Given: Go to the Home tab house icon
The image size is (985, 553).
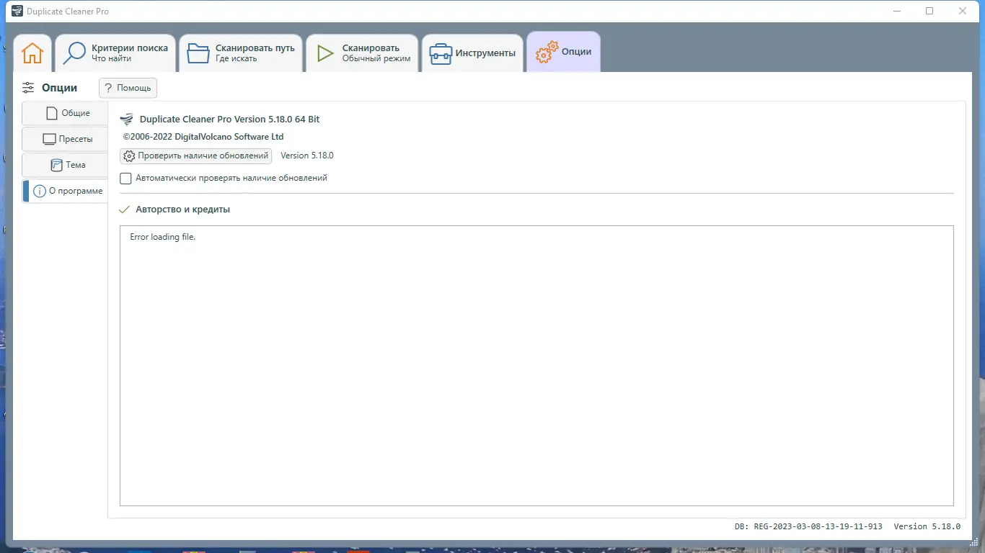Looking at the screenshot, I should [32, 53].
